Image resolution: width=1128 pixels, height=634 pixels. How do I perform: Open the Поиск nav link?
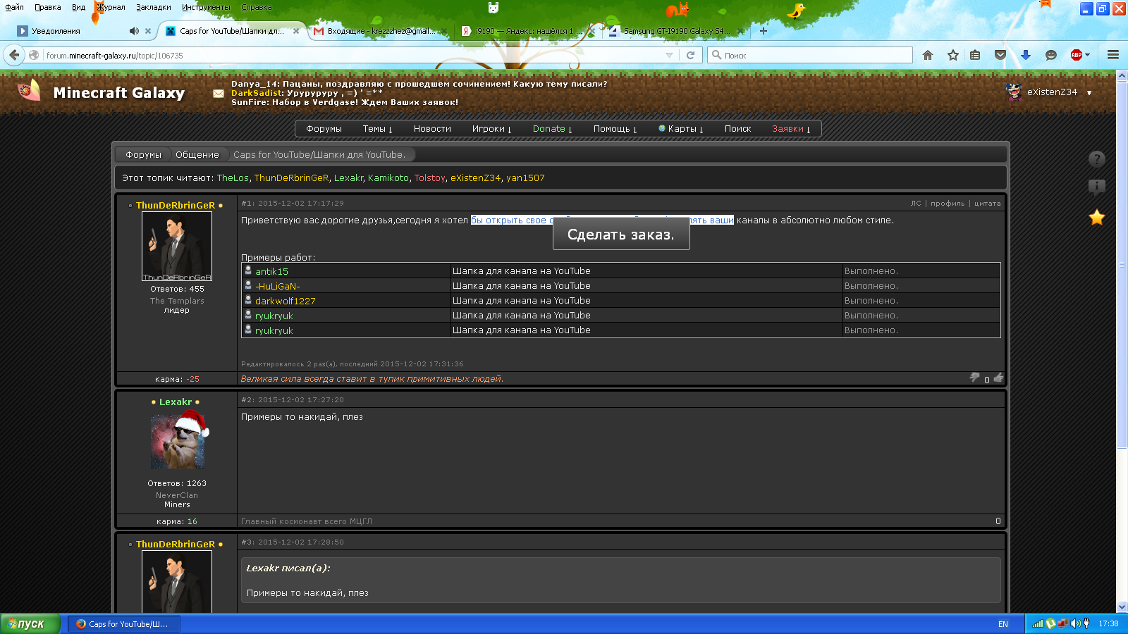point(737,129)
